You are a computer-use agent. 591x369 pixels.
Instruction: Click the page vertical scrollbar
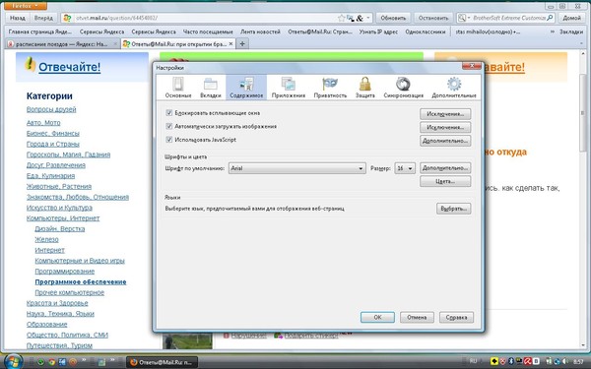tap(582, 200)
